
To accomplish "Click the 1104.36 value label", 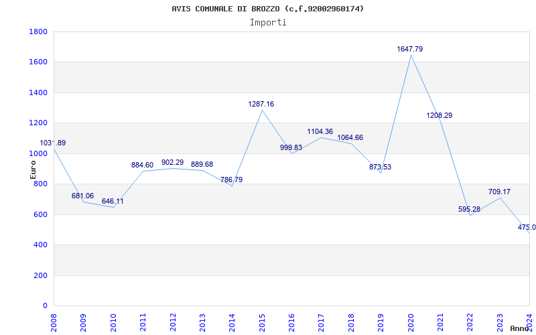I will click(320, 131).
